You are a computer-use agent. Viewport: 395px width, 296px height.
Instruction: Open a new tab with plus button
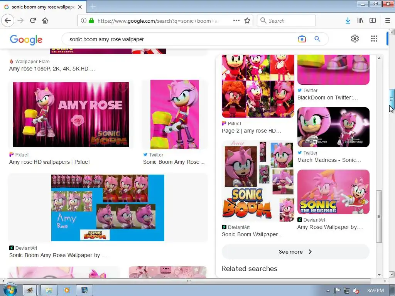[x=93, y=6]
